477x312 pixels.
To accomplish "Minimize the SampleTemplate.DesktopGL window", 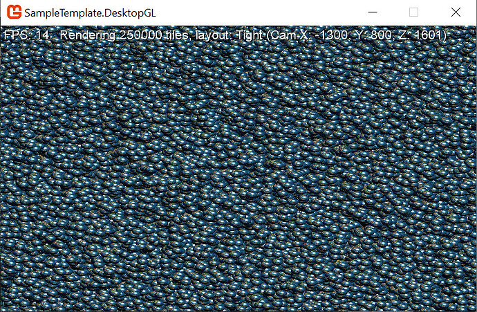I will tap(373, 12).
